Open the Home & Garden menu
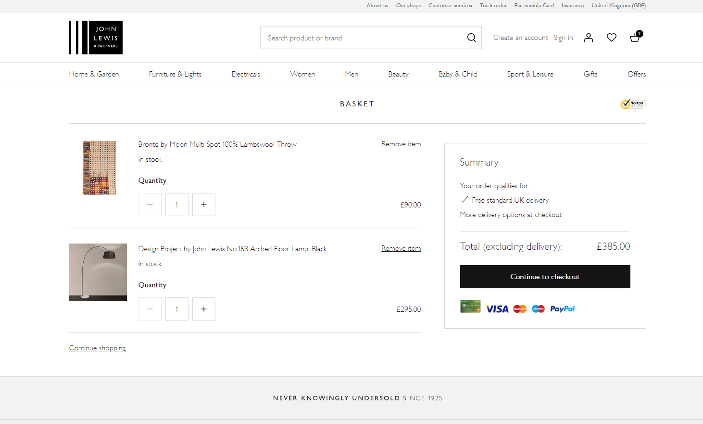 94,74
